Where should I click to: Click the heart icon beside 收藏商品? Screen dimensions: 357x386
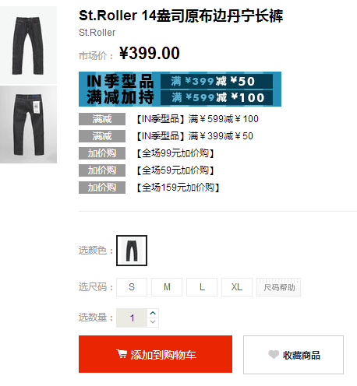point(274,354)
